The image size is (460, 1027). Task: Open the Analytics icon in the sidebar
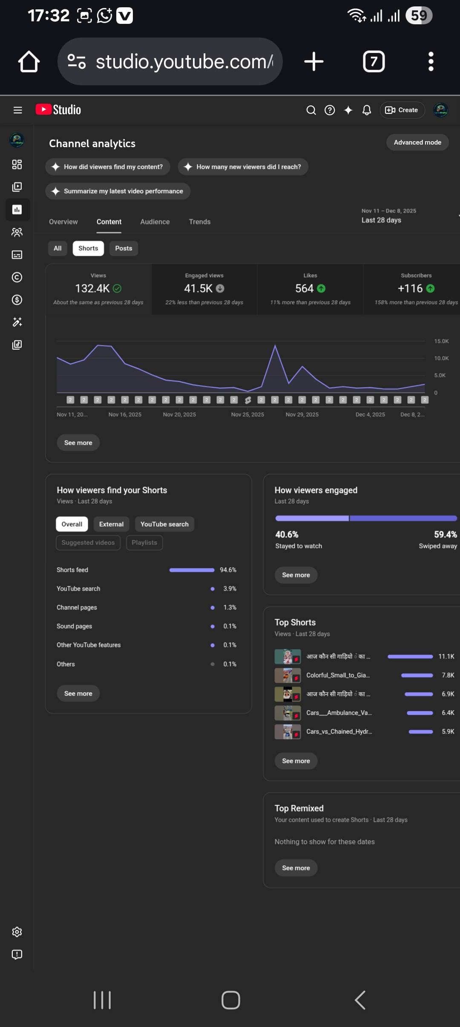coord(17,209)
